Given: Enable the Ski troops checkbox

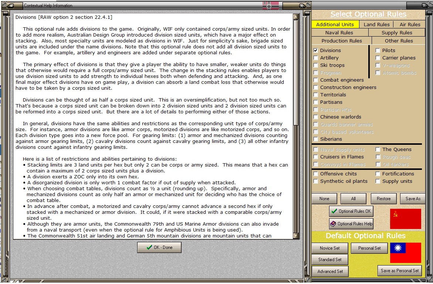Looking at the screenshot, I should click(316, 65).
